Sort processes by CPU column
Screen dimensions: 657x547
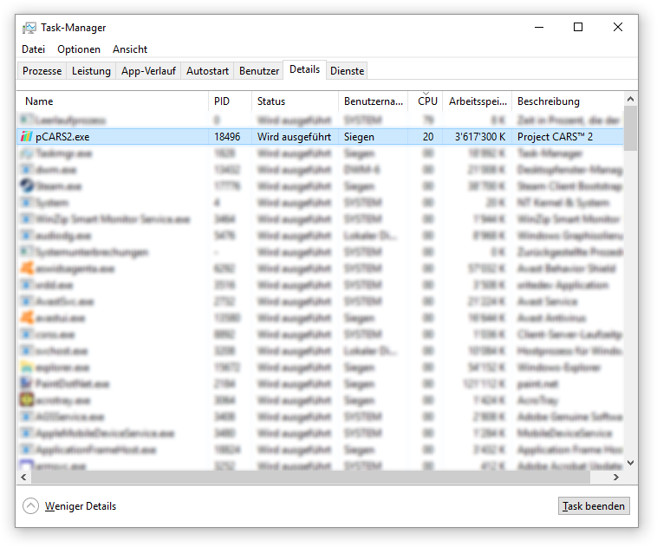click(x=427, y=101)
